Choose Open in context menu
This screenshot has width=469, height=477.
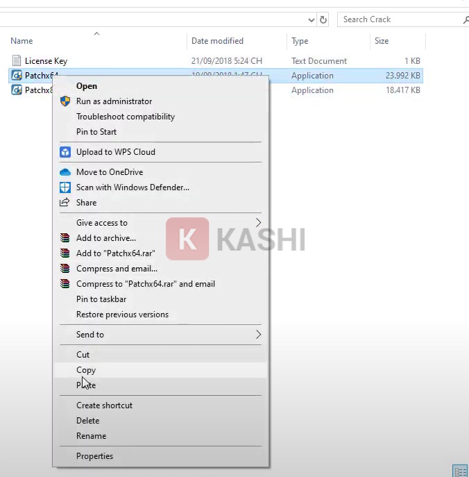pos(87,86)
